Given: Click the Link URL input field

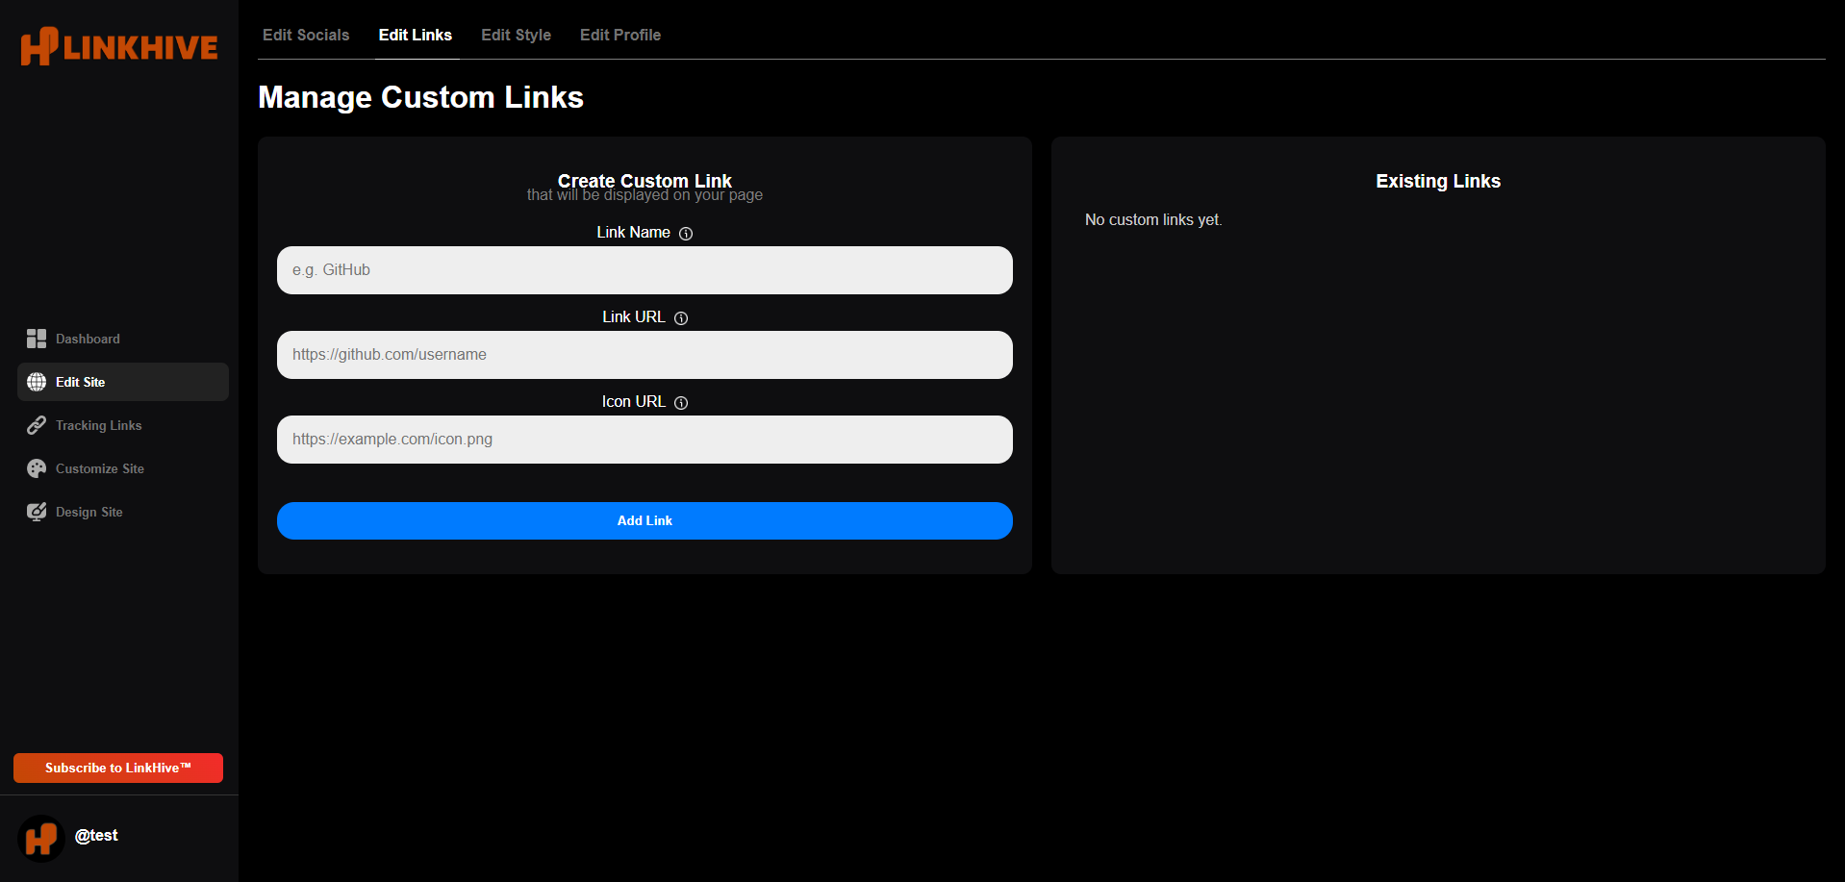Looking at the screenshot, I should point(644,355).
